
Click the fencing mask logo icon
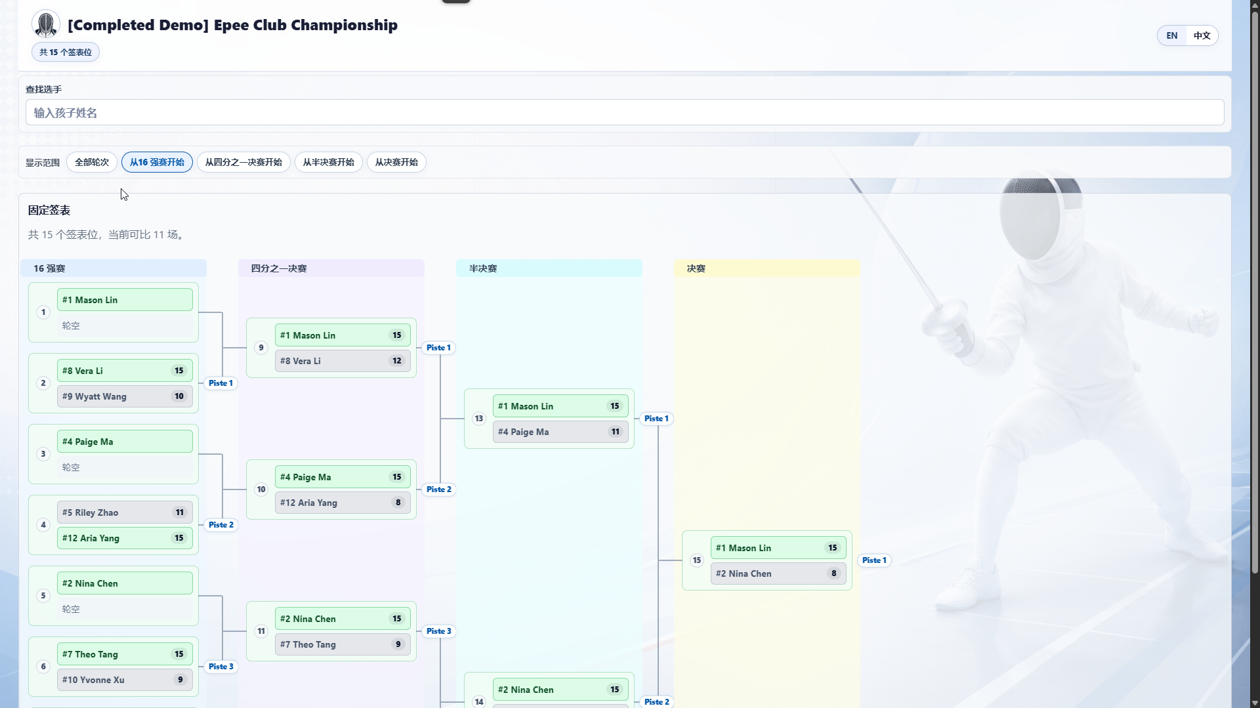(x=46, y=25)
